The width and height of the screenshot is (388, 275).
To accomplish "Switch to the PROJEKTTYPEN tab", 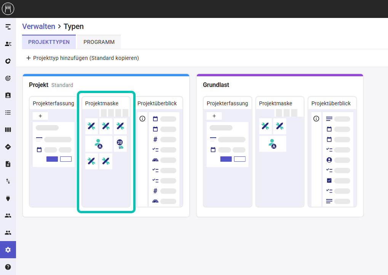I will click(49, 42).
